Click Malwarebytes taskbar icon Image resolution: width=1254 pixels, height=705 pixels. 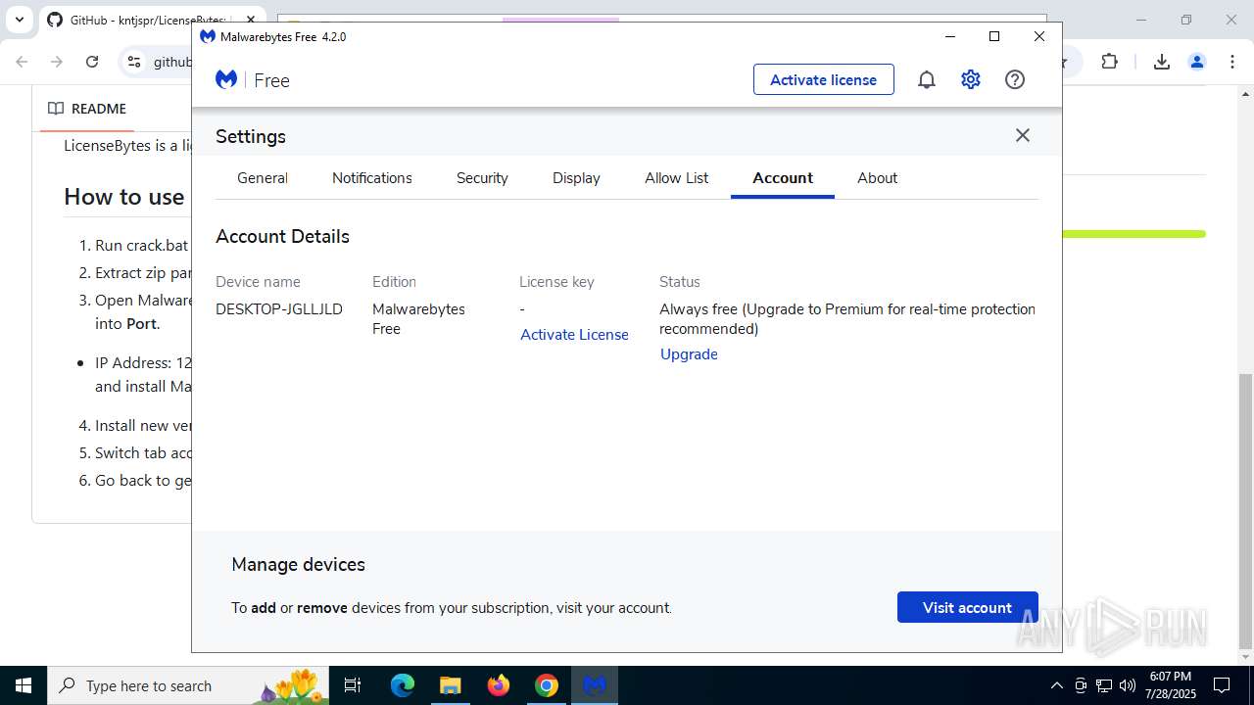(x=595, y=685)
